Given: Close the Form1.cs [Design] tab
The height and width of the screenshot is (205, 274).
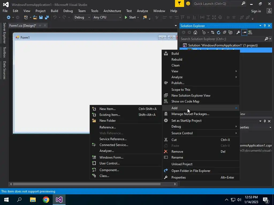Looking at the screenshot, I should pos(45,25).
